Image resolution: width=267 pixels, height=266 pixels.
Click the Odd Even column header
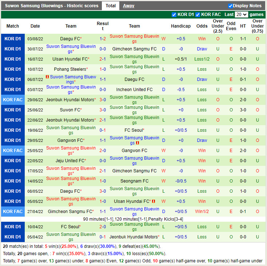point(231,26)
